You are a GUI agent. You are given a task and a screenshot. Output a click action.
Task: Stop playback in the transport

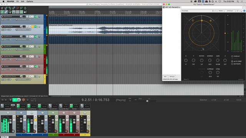coord(10,100)
